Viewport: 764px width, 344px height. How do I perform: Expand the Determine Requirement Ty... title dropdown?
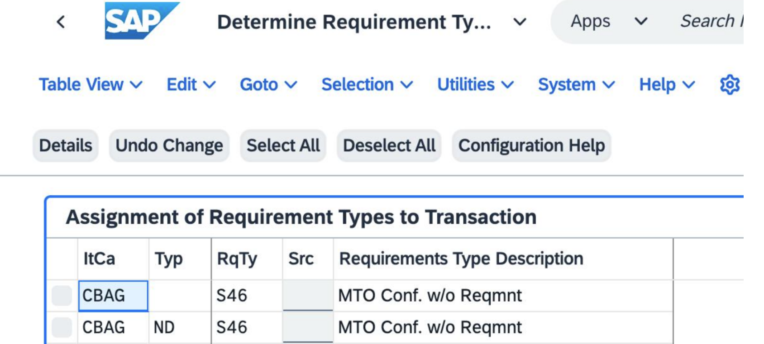(x=520, y=22)
